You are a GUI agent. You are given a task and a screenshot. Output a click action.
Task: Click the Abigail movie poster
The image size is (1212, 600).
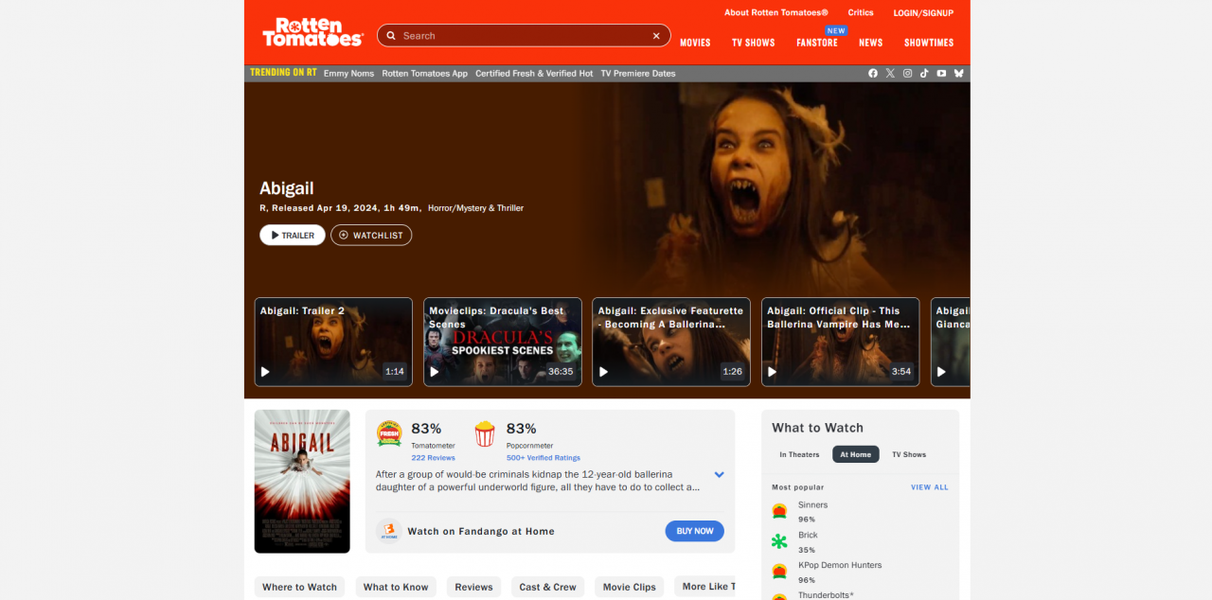point(302,481)
